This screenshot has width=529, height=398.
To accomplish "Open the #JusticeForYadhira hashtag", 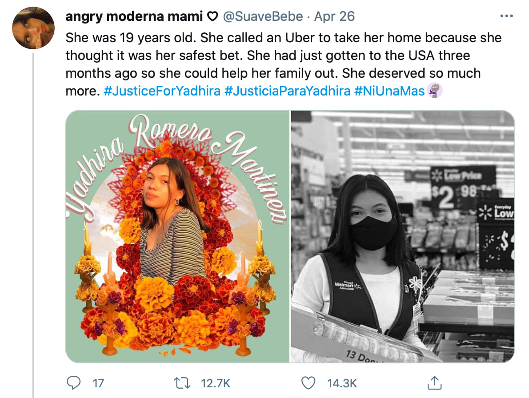I will click(x=162, y=92).
